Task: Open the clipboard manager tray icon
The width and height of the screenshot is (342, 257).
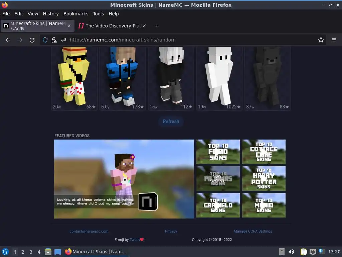Action: pyautogui.click(x=304, y=252)
